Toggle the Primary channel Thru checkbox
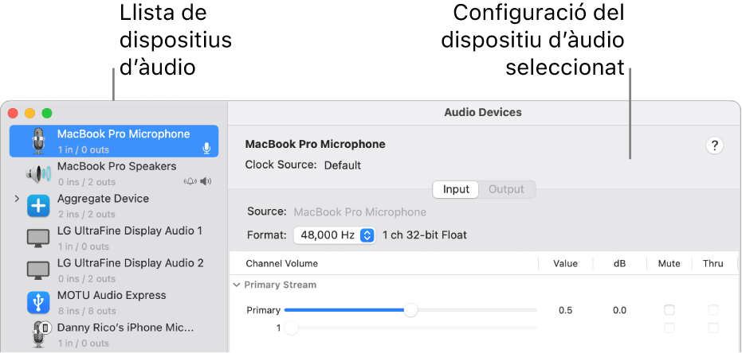 [x=713, y=310]
